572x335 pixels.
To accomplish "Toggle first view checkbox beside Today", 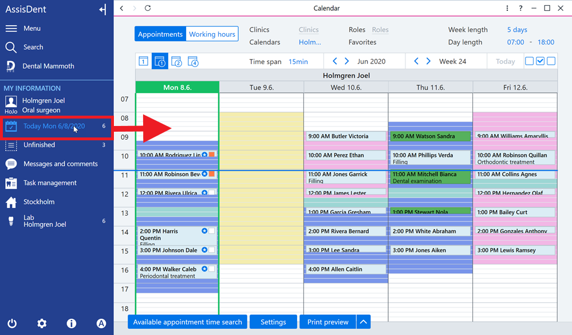I will 529,61.
